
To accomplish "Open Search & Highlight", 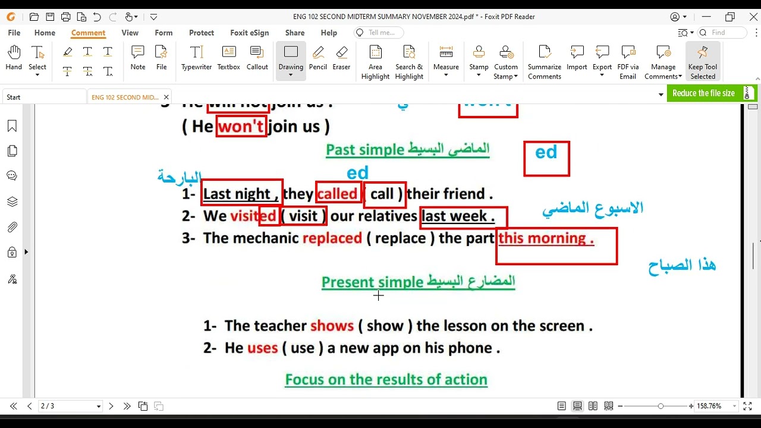I will click(x=409, y=62).
